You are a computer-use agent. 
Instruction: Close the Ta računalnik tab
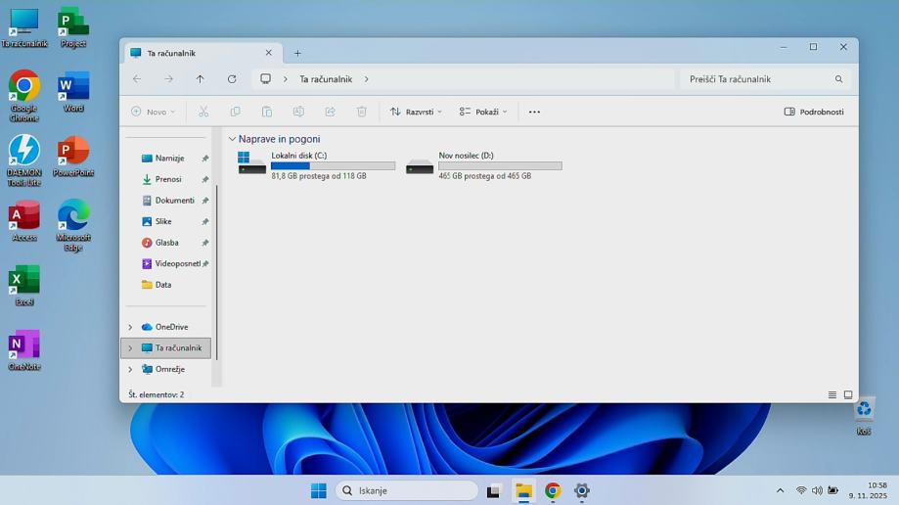(x=268, y=53)
